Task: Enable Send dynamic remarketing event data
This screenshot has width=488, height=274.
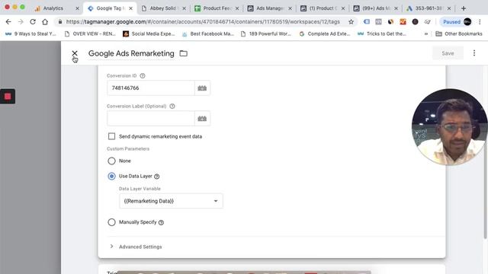Action: [112, 136]
